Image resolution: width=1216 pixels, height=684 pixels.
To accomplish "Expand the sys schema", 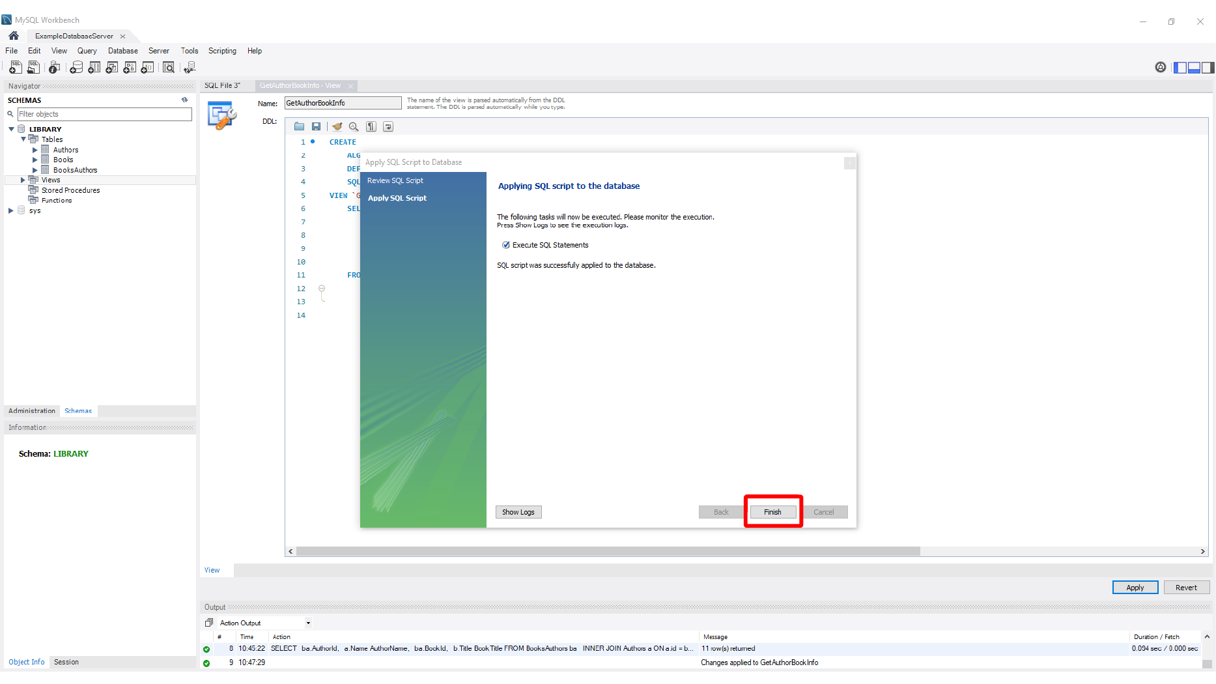I will tap(11, 210).
